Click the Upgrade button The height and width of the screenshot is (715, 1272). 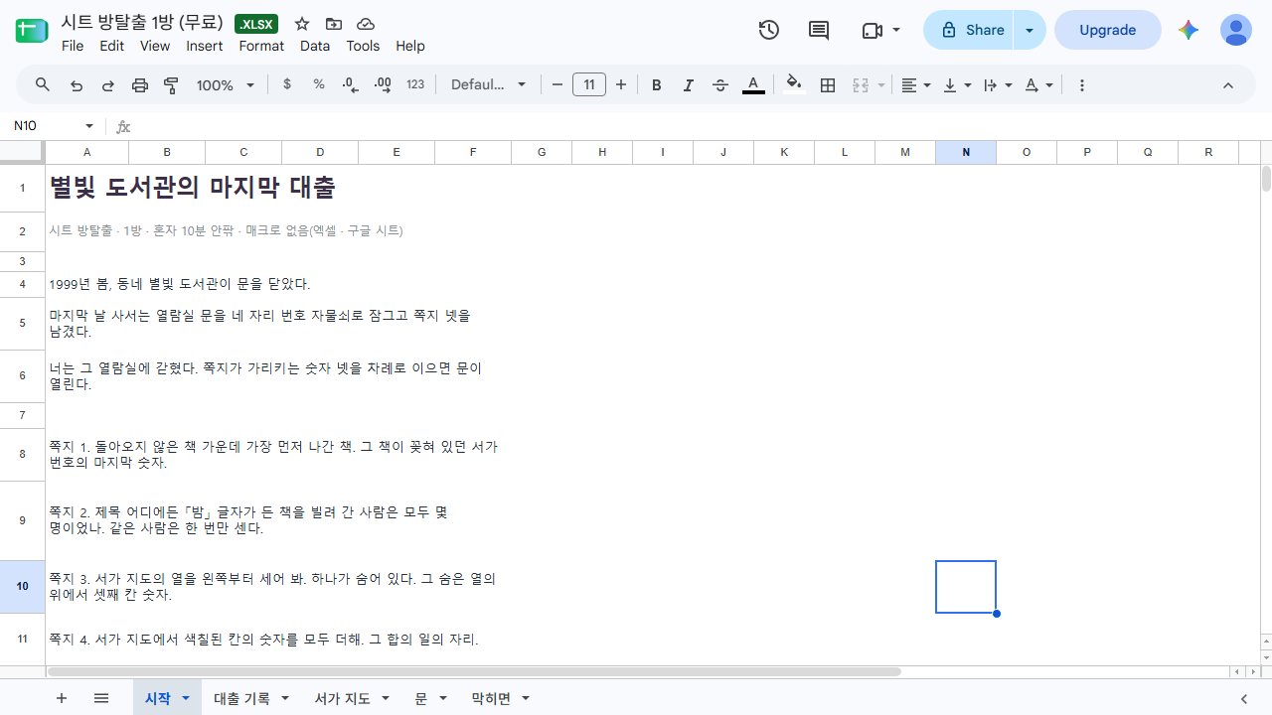tap(1108, 30)
